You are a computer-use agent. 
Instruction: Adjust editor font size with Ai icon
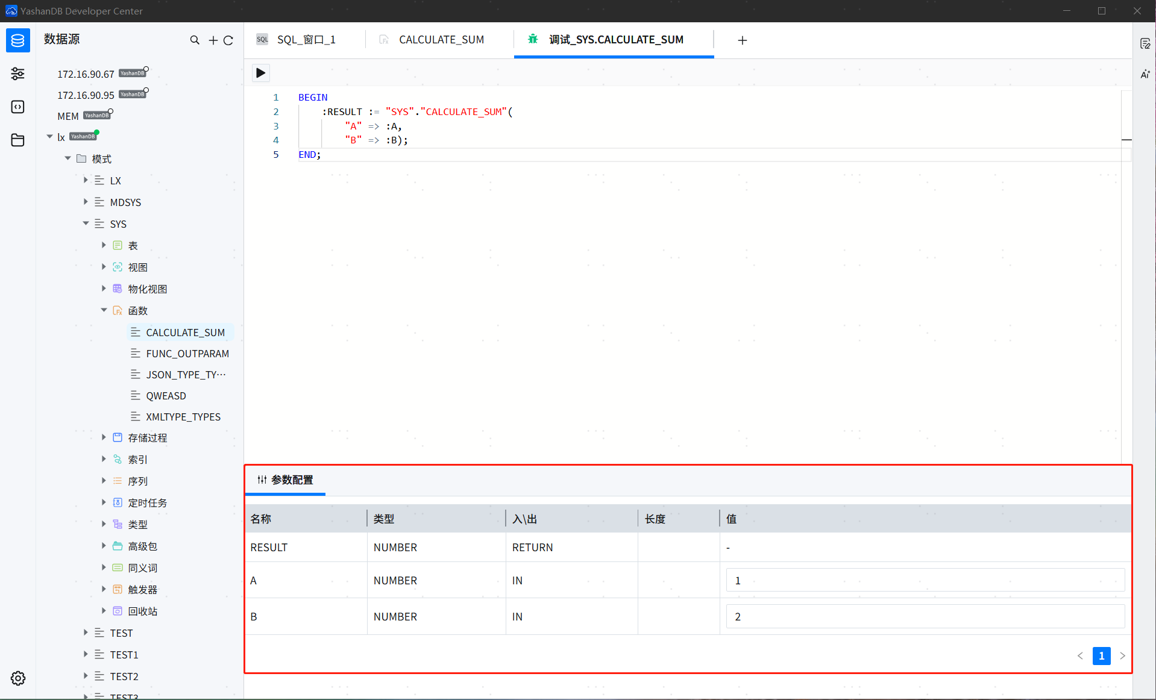[x=1145, y=74]
